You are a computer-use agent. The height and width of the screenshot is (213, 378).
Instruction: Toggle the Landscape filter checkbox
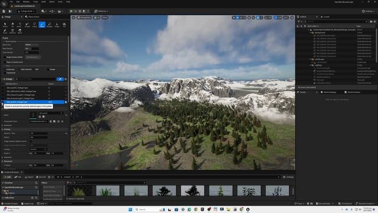pos(5,69)
